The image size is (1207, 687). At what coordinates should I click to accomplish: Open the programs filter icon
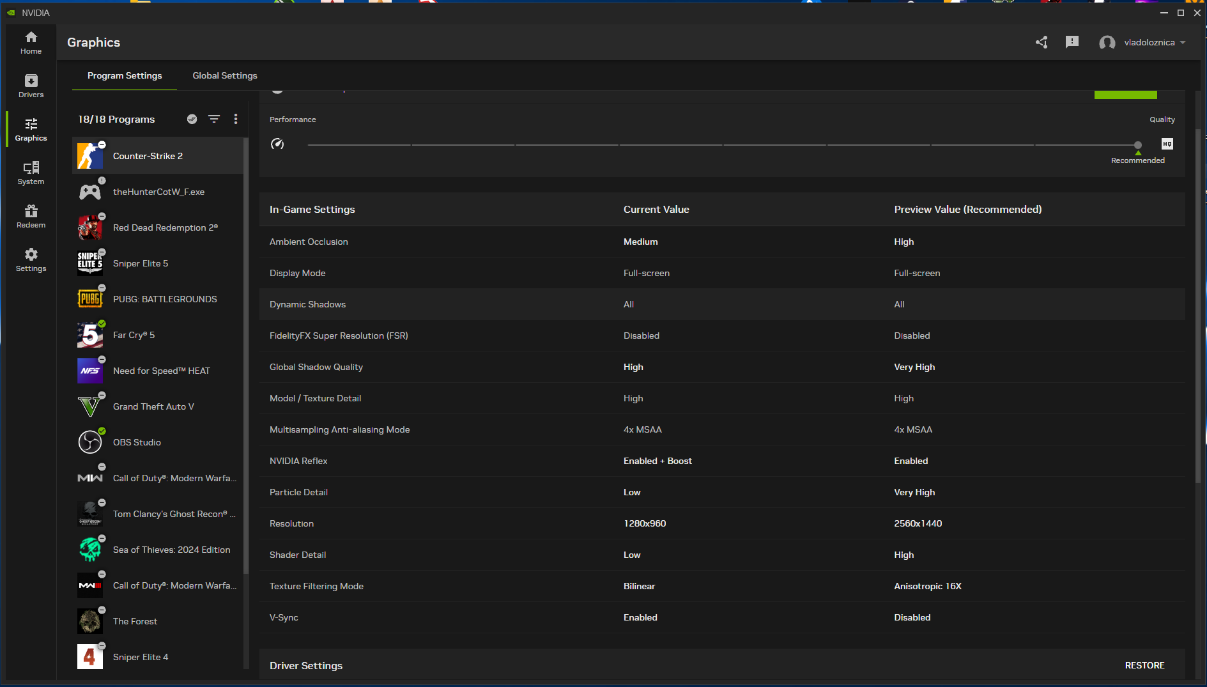pos(214,119)
